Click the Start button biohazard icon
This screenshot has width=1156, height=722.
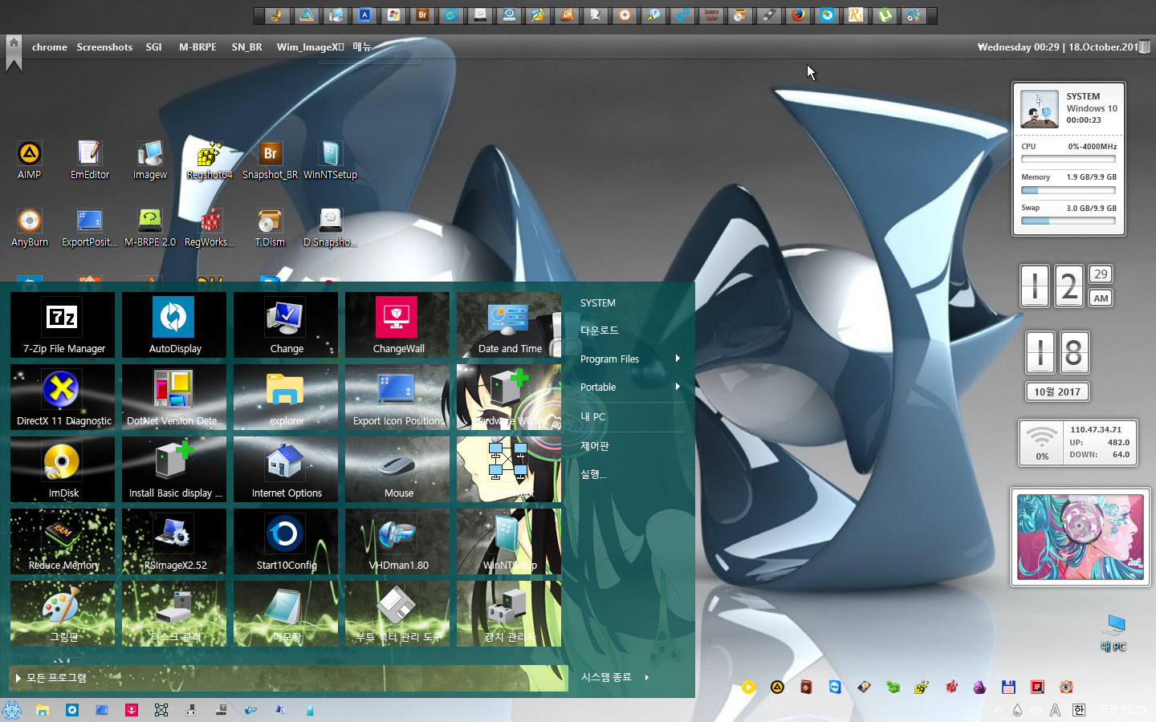11,710
